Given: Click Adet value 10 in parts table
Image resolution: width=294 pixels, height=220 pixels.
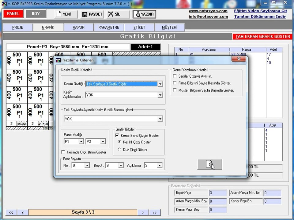Looking at the screenshot, I should [269, 63].
